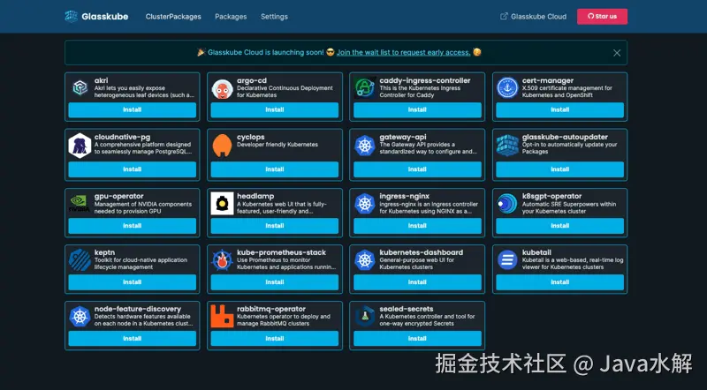Click the "Developer friendly Kubernetes" description
Image resolution: width=707 pixels, height=390 pixels.
(277, 145)
